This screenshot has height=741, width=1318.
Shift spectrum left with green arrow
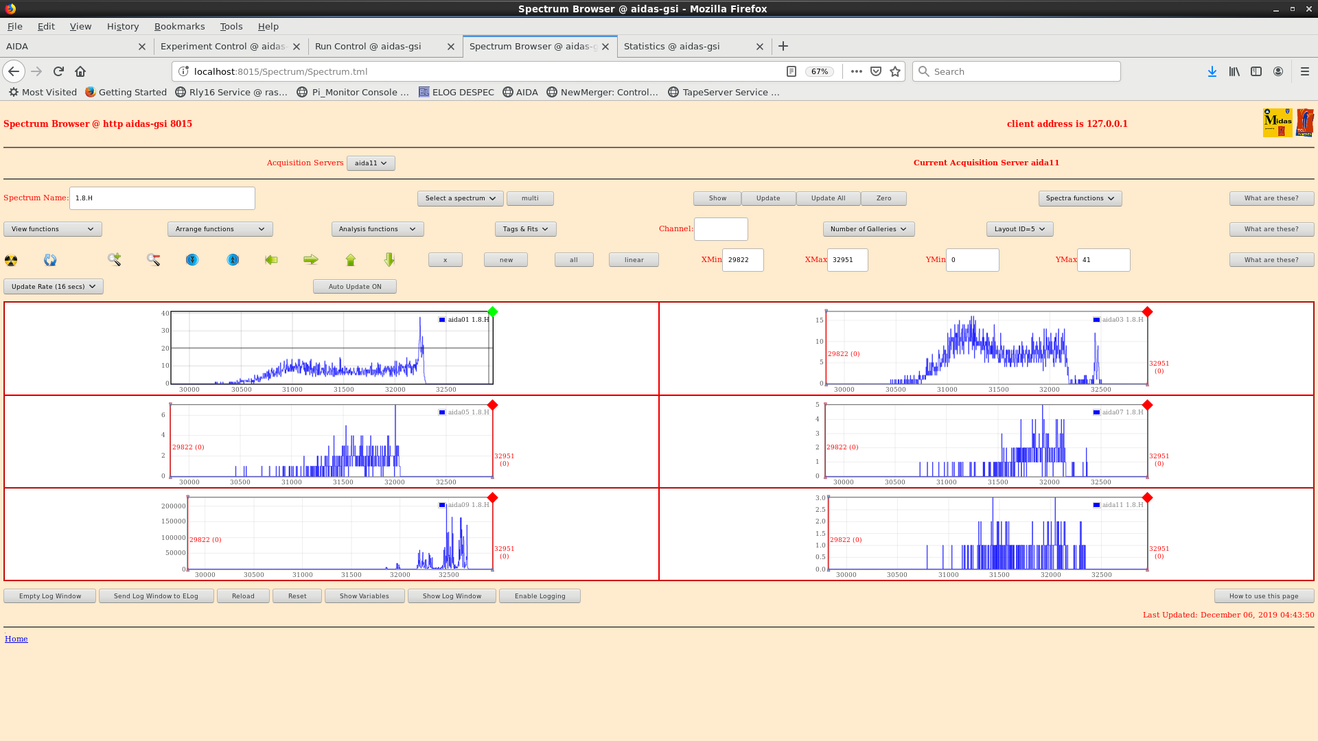271,259
